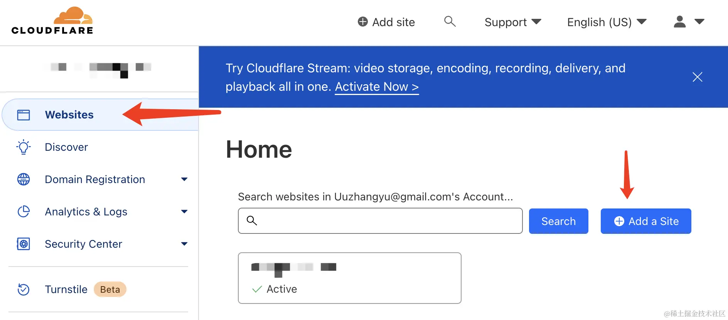Click the Security Center shield icon
Image resolution: width=728 pixels, height=320 pixels.
[x=24, y=244]
